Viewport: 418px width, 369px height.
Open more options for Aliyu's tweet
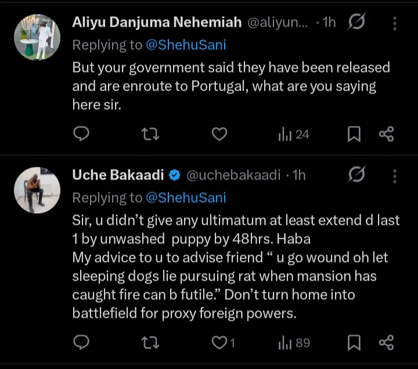(x=395, y=23)
